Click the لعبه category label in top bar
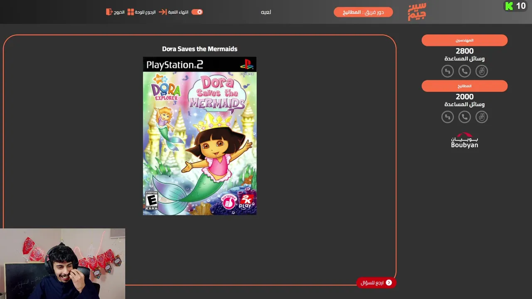The image size is (532, 299). (x=266, y=12)
